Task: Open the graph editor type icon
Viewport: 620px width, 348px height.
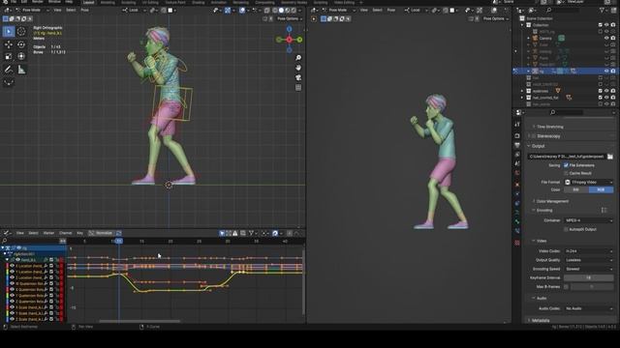Action: click(x=7, y=233)
